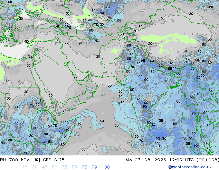Click legend value 90 in the color scale
Screen dimensions: 219x170
tap(74, 167)
